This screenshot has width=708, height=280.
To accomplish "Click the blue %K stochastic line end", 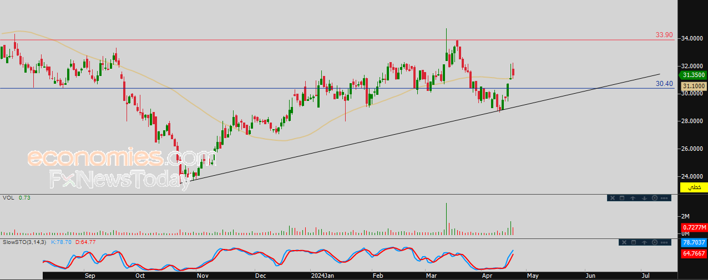I will [x=513, y=251].
